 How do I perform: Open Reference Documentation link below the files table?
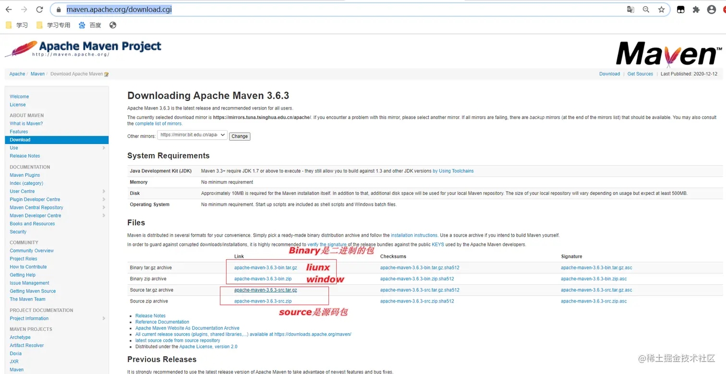[x=162, y=322]
